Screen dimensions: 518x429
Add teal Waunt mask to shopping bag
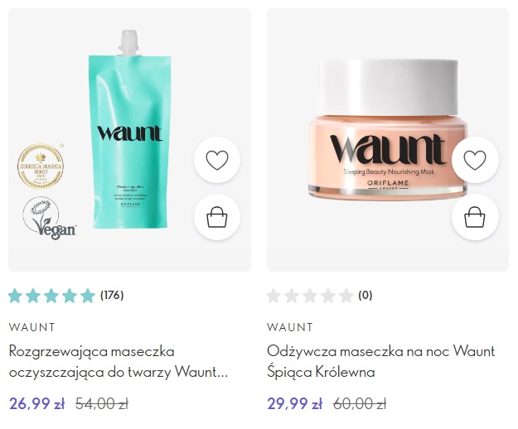(x=217, y=217)
